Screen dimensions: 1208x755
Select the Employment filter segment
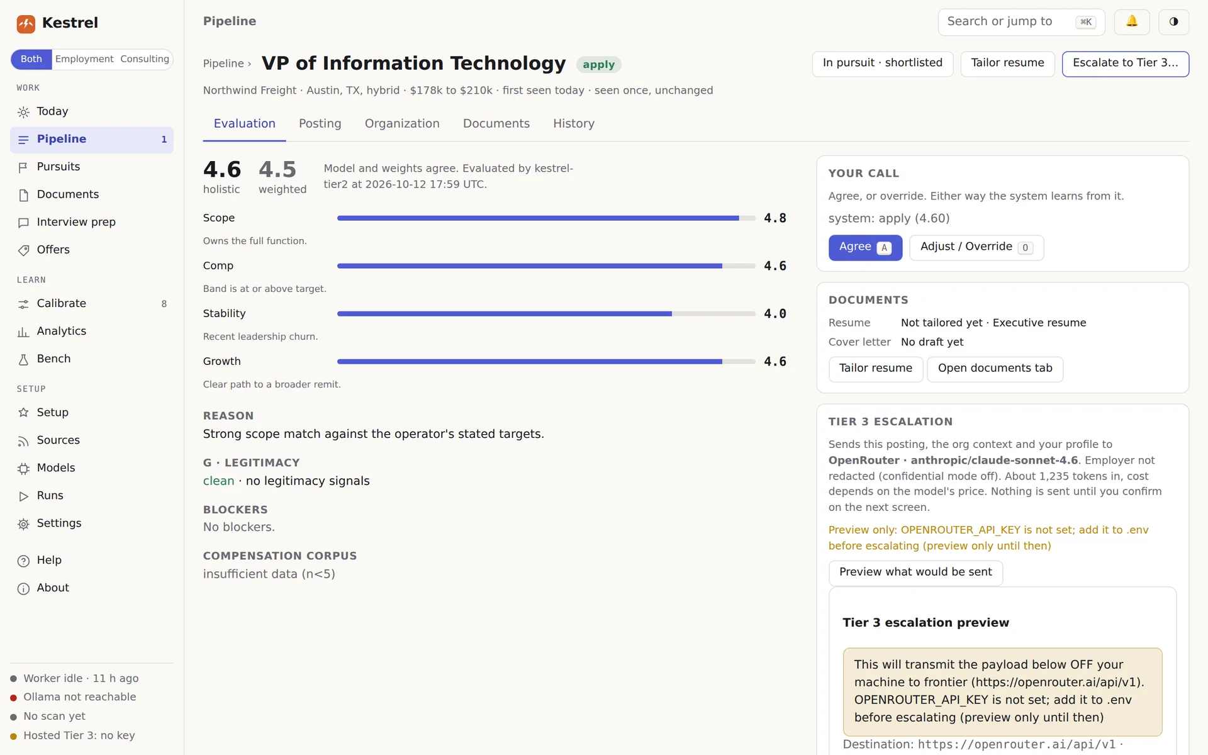pyautogui.click(x=84, y=59)
